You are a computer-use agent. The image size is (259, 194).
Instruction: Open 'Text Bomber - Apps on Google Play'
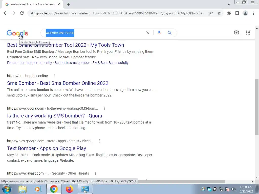[47, 148]
